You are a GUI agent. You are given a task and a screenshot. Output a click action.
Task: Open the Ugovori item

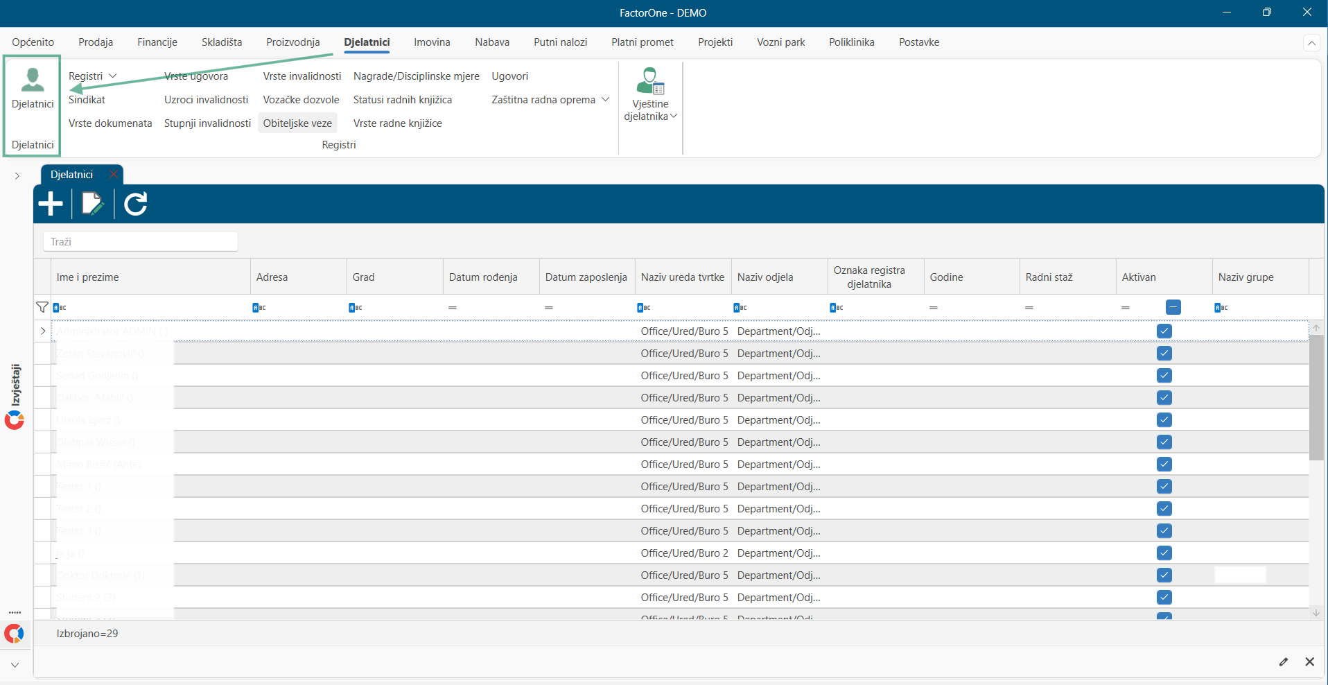coord(510,76)
